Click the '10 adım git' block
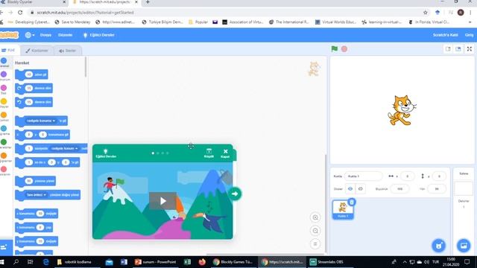This screenshot has width=477, height=268. [31, 74]
